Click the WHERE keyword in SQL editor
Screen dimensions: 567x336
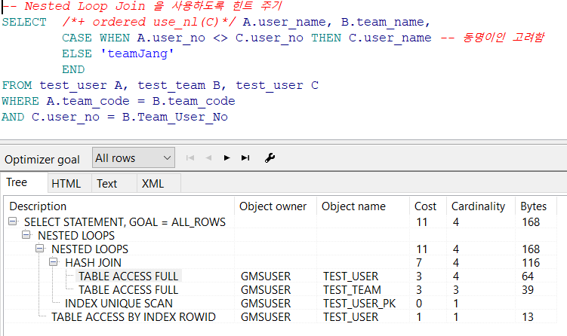(x=20, y=101)
